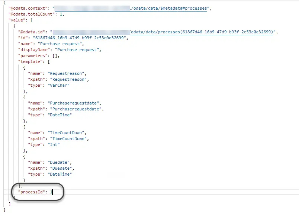
Task: Click xpath value "Purchaserequestdate"
Action: pos(76,109)
